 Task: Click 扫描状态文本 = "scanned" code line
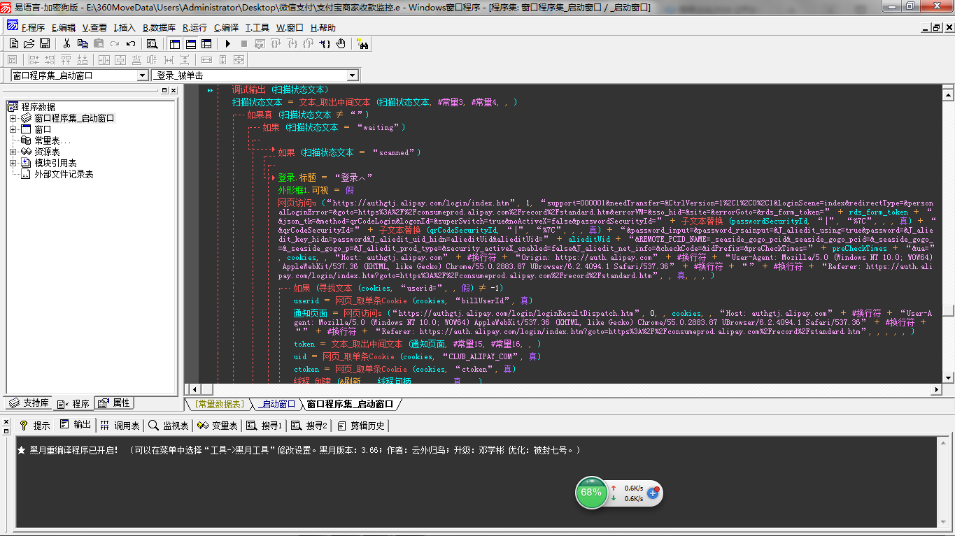coord(350,152)
